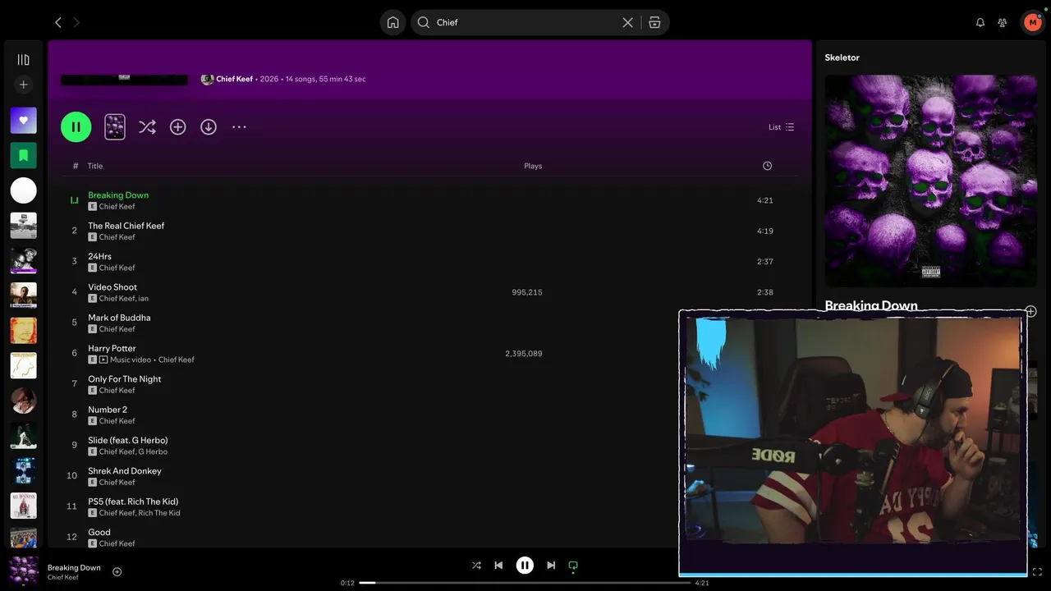Open the All Eyez On Me library thumbnail
Viewport: 1051px width, 591px height.
[23, 506]
